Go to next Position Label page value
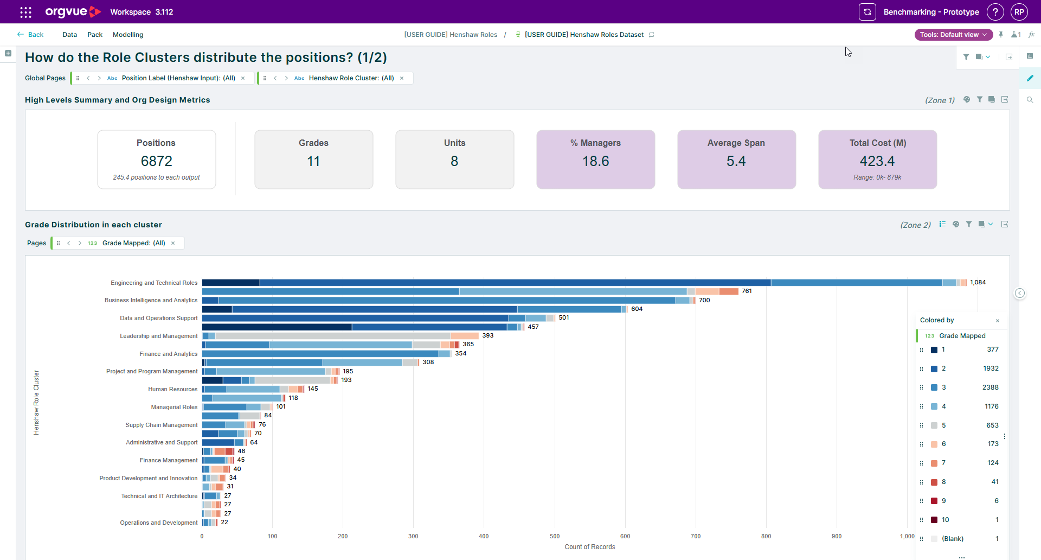 click(x=99, y=78)
